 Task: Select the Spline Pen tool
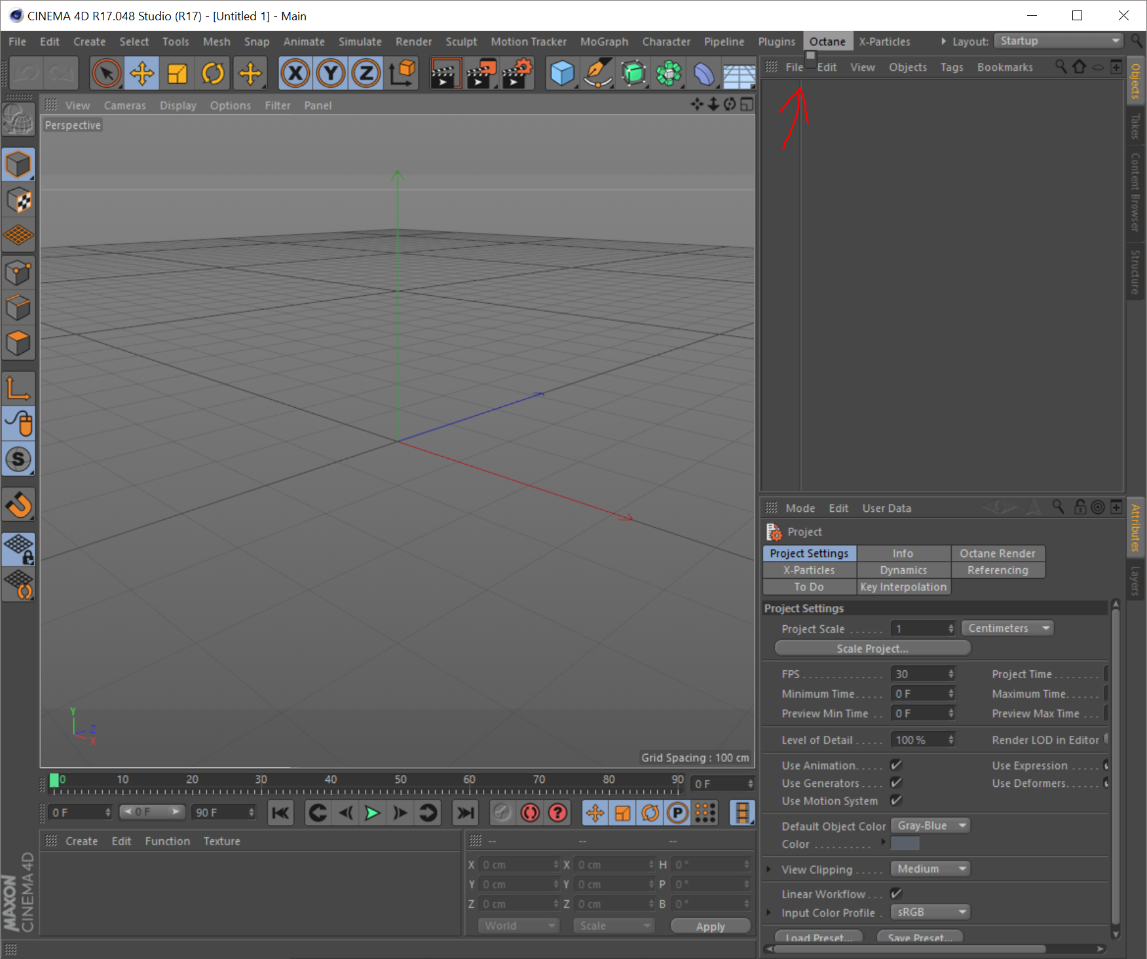pyautogui.click(x=597, y=73)
